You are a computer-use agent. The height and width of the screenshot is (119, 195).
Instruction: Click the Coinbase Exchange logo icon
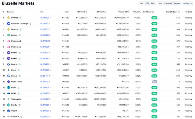click(x=9, y=23)
